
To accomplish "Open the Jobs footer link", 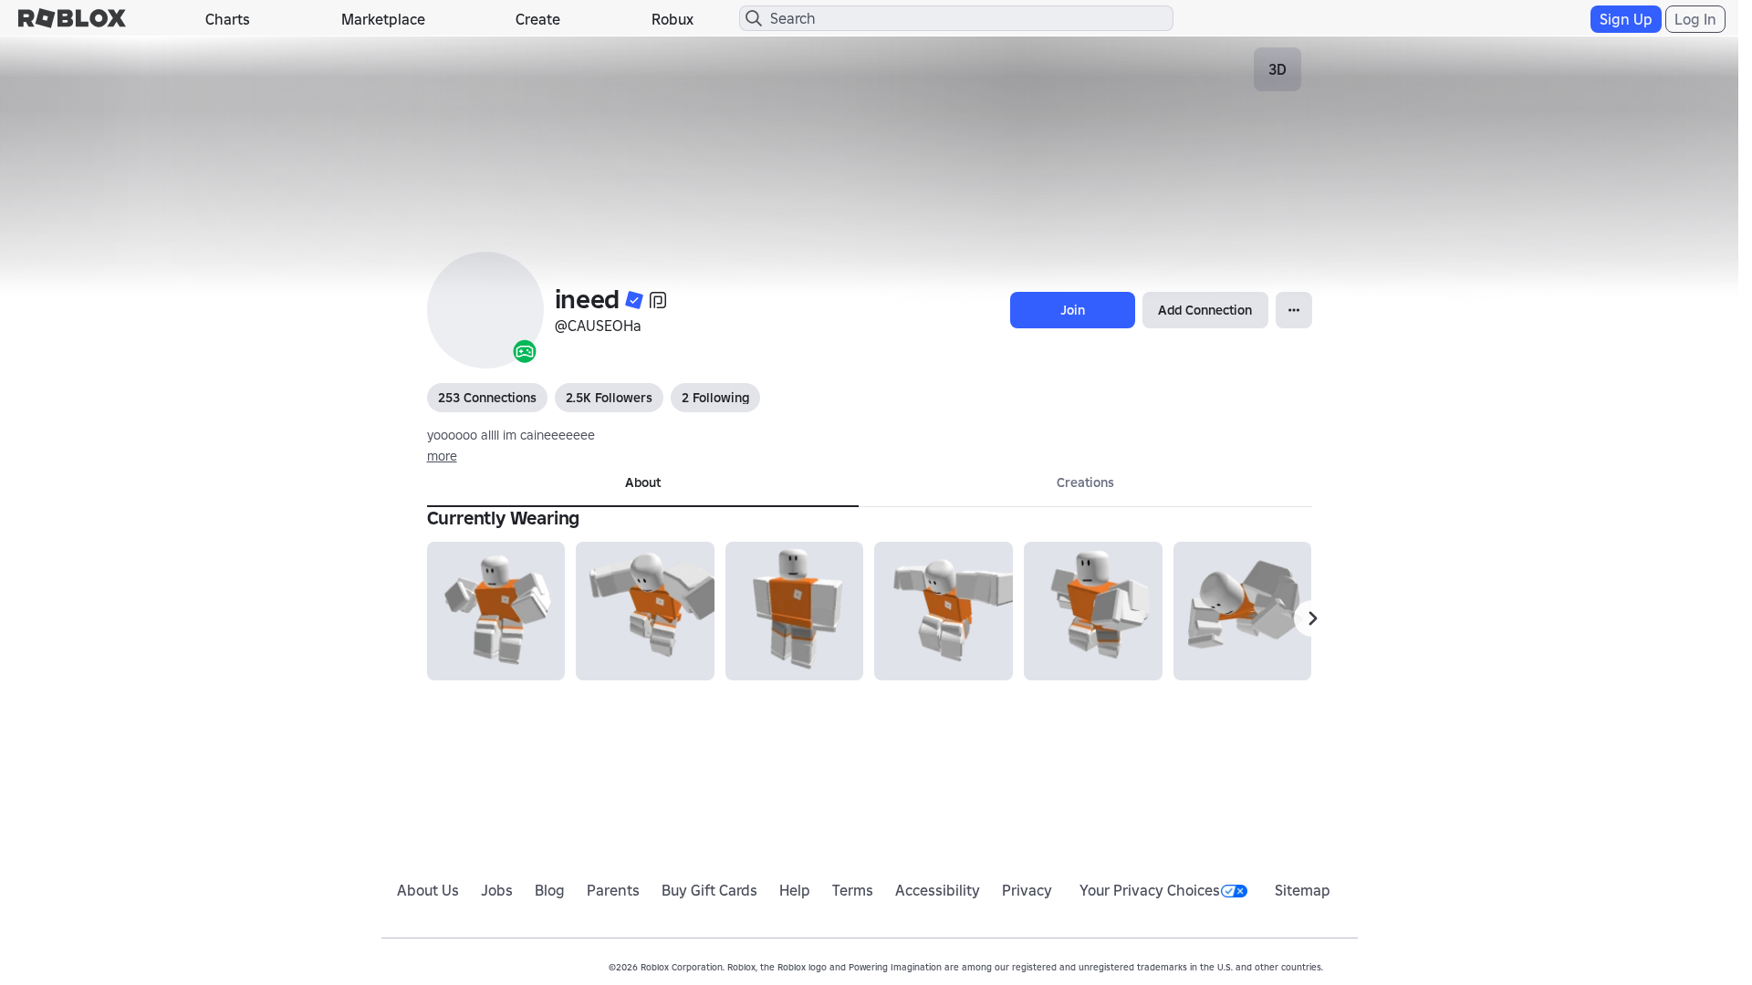I will point(497,890).
